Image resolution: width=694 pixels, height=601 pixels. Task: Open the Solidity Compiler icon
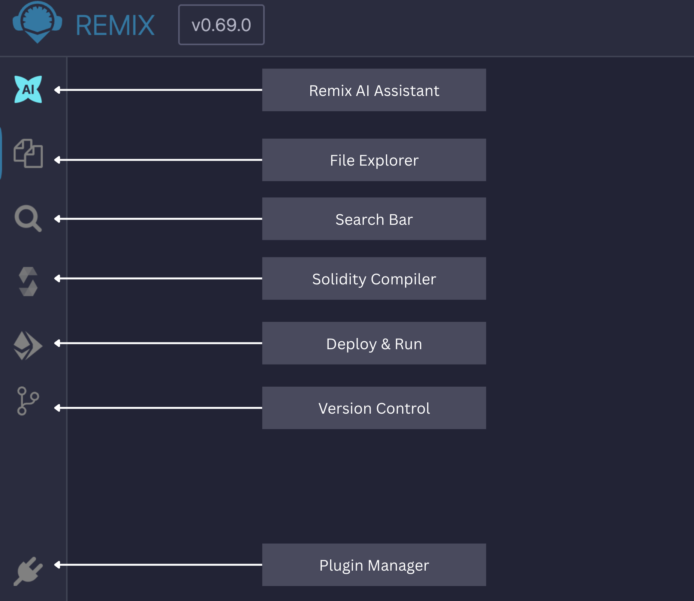tap(28, 281)
